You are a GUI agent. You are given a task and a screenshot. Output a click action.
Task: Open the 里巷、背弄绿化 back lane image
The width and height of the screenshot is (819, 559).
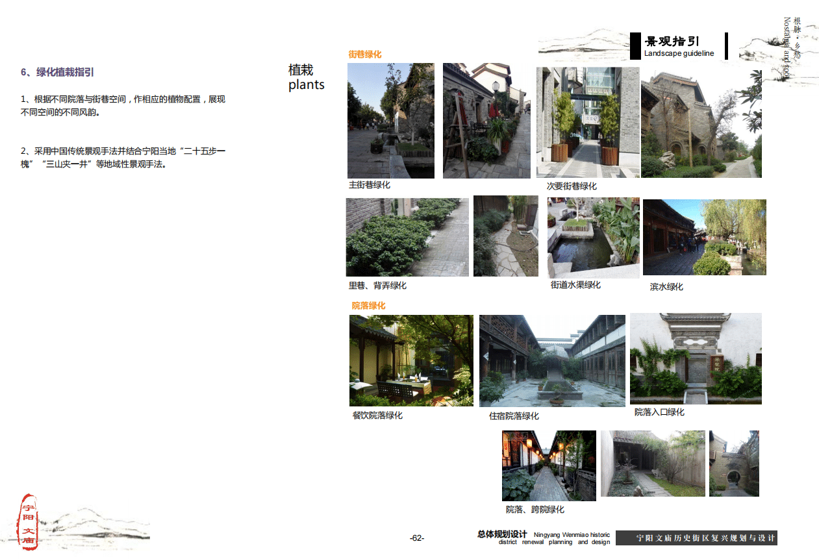click(406, 236)
